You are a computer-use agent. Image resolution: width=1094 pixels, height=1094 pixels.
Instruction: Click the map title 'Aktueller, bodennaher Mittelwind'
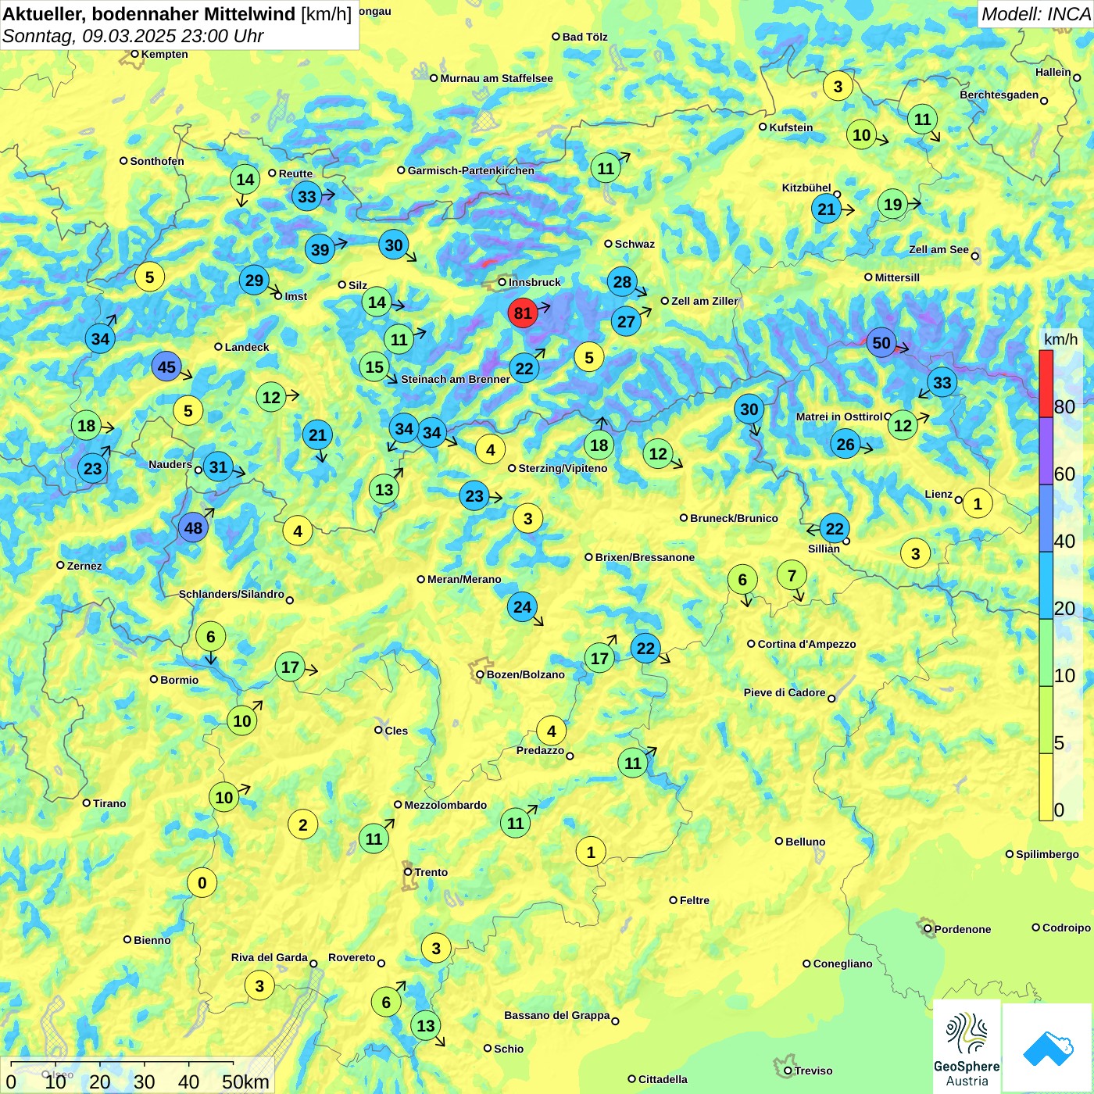tap(149, 14)
